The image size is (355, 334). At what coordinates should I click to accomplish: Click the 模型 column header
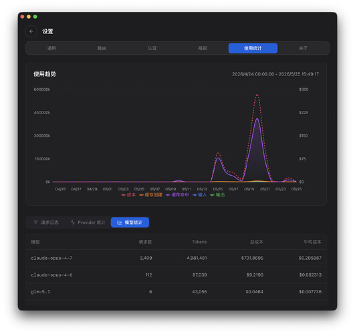click(x=35, y=242)
